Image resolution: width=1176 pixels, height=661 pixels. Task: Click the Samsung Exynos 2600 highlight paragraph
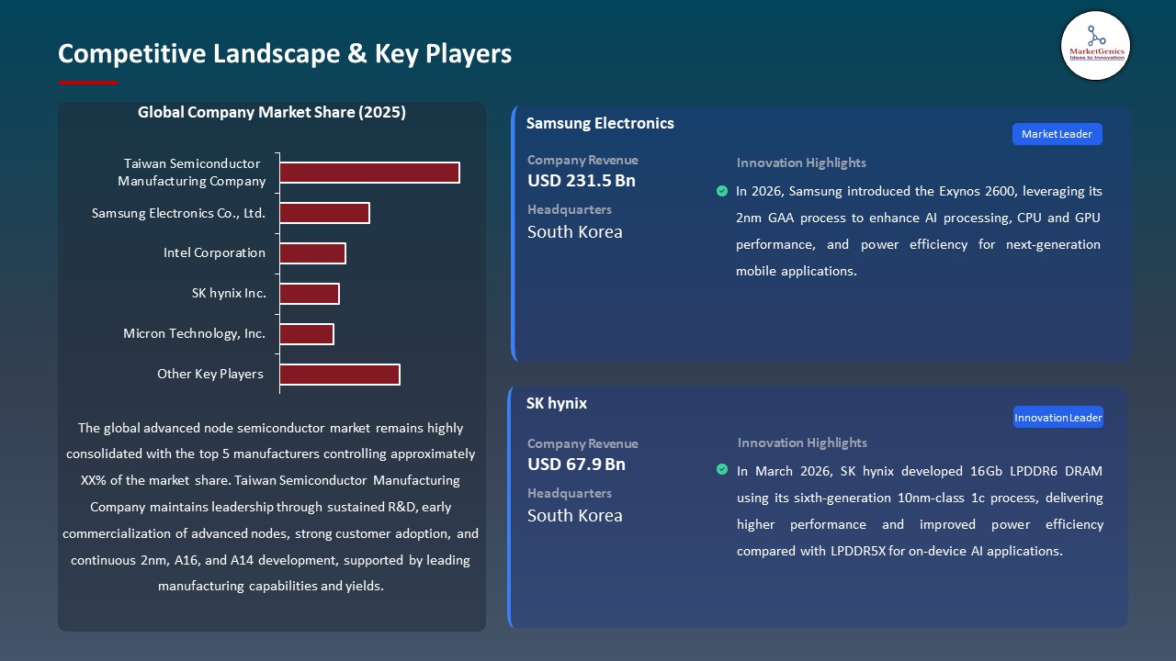(919, 231)
